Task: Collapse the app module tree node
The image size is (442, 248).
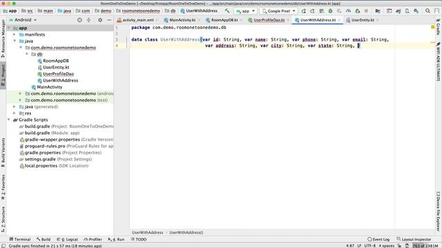Action: click(9, 28)
